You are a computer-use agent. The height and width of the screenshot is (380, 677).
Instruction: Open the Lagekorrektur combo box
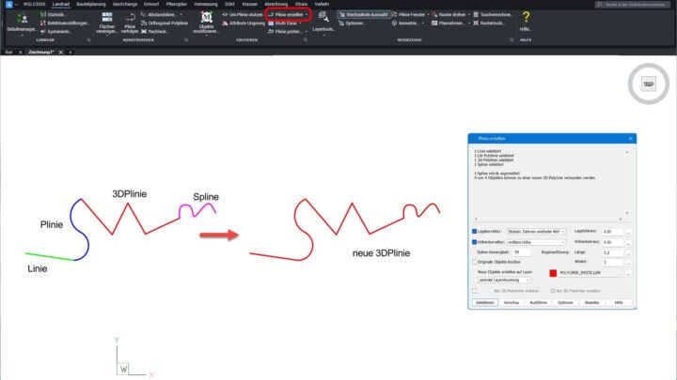tap(536, 232)
